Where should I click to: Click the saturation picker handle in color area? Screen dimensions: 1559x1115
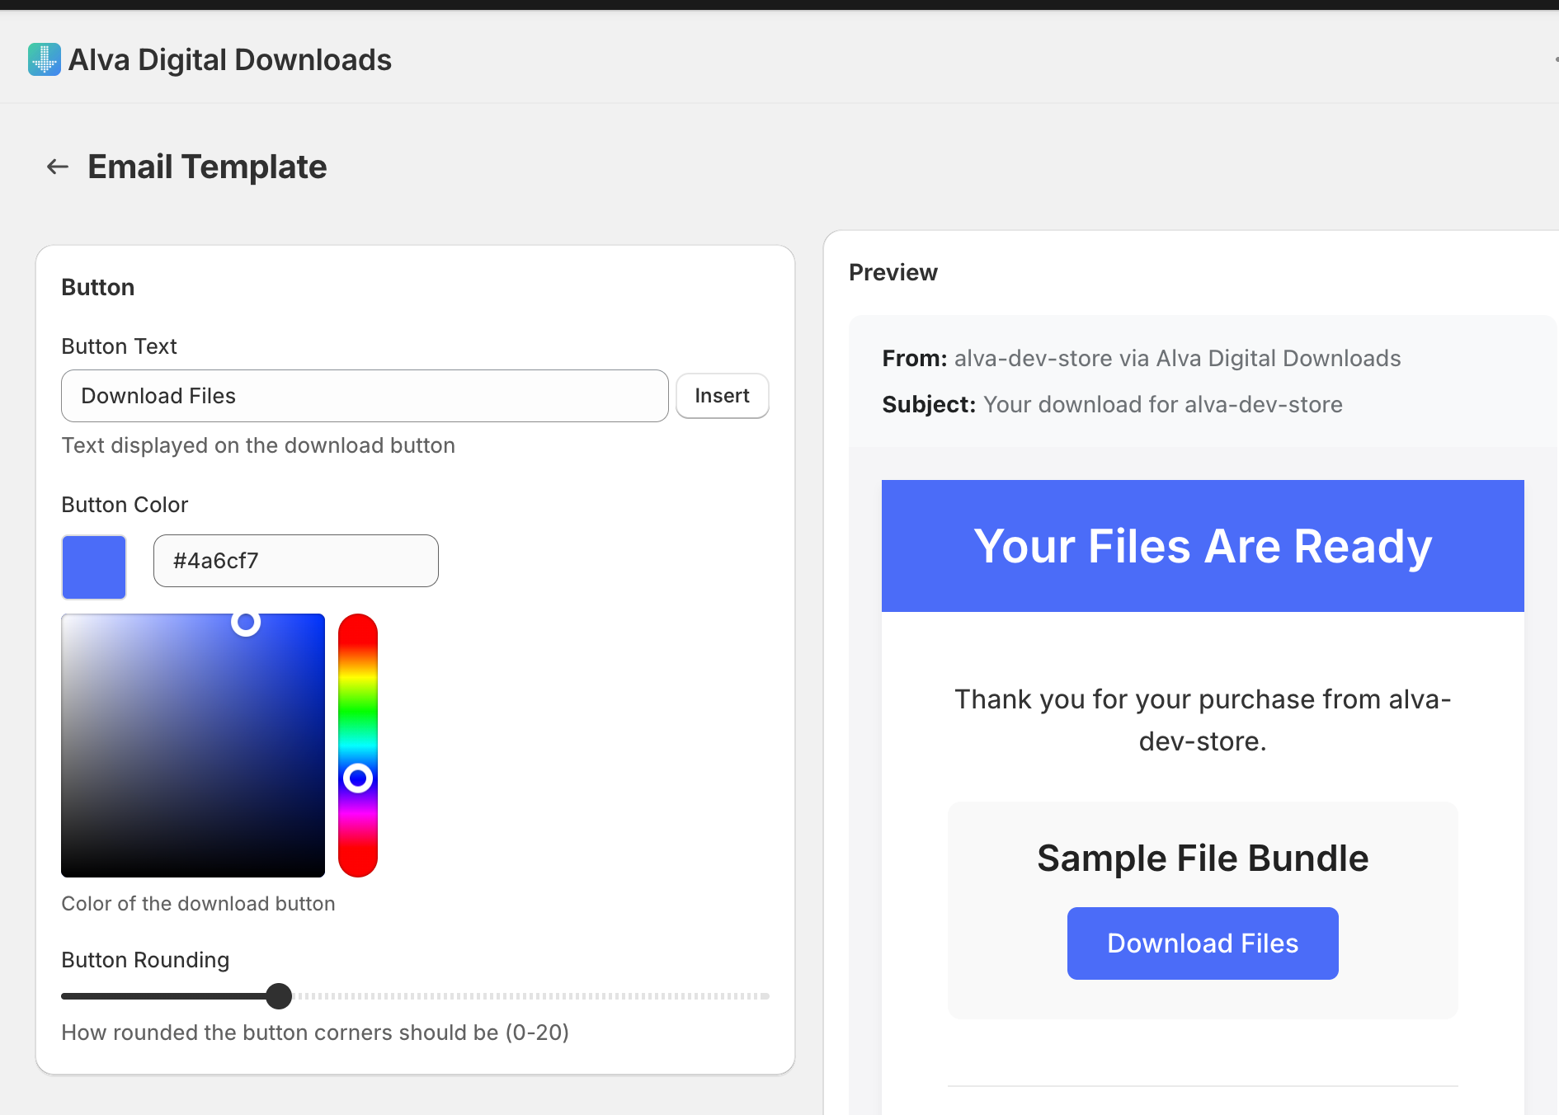click(x=246, y=622)
